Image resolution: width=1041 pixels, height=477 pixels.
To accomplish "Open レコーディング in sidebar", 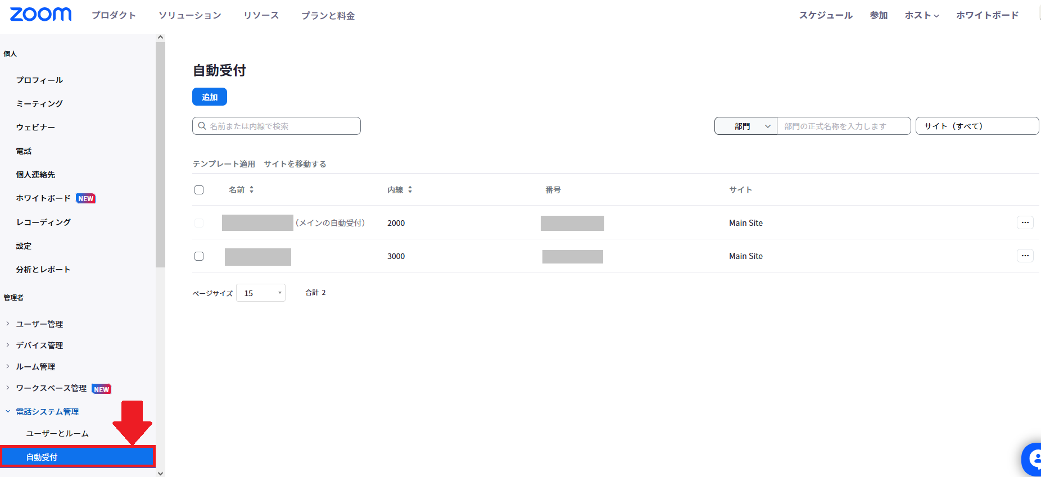I will 43,222.
